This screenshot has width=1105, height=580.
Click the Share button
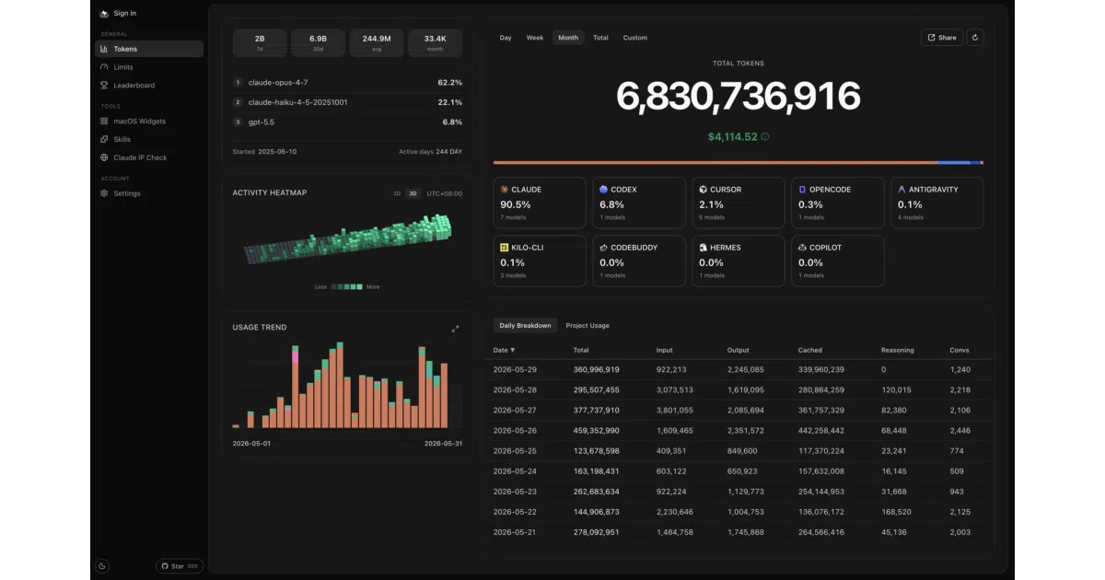point(942,38)
